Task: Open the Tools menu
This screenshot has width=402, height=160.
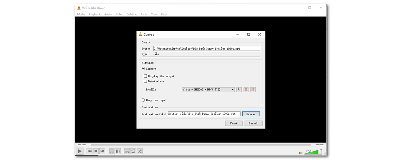Action: [x=144, y=14]
